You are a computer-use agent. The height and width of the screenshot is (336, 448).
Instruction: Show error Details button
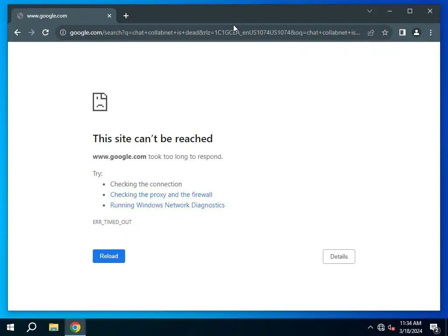click(x=339, y=256)
